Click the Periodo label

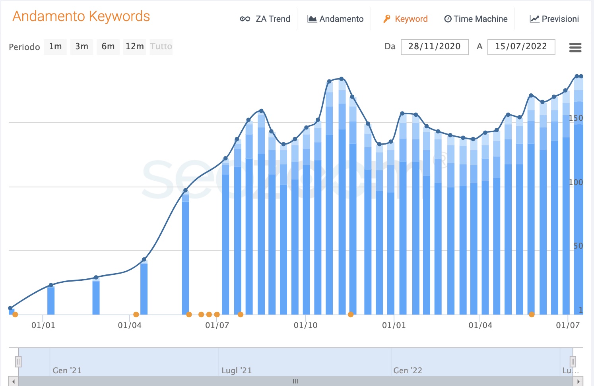24,47
